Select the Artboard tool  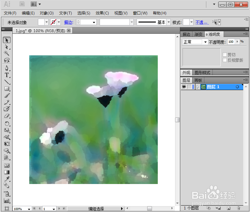[x=7, y=208]
